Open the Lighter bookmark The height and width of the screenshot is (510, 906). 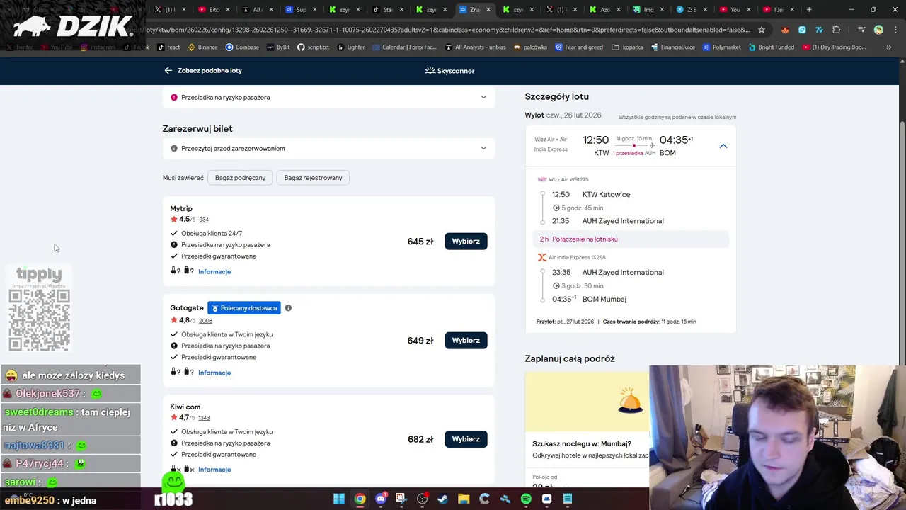pyautogui.click(x=351, y=47)
